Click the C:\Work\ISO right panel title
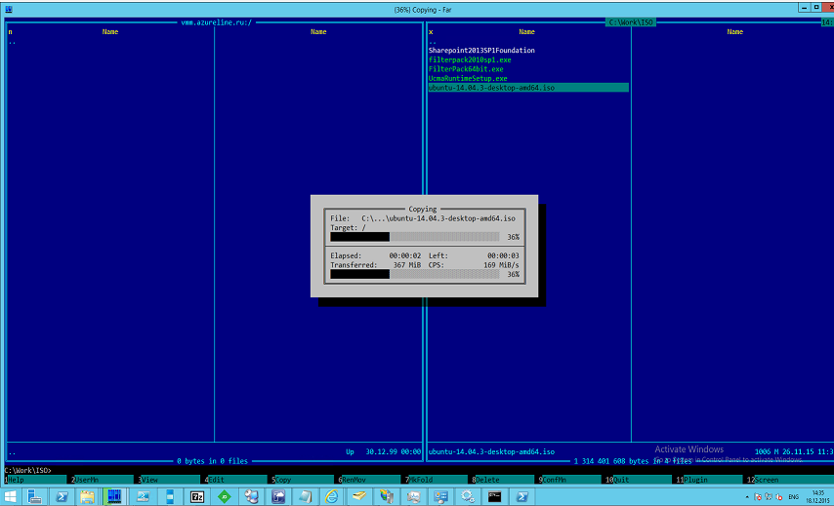Screen dimensions: 834x506 point(631,22)
